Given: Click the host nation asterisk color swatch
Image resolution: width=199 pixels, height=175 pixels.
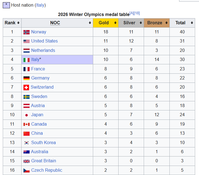Looking at the screenshot, I should [6, 5].
